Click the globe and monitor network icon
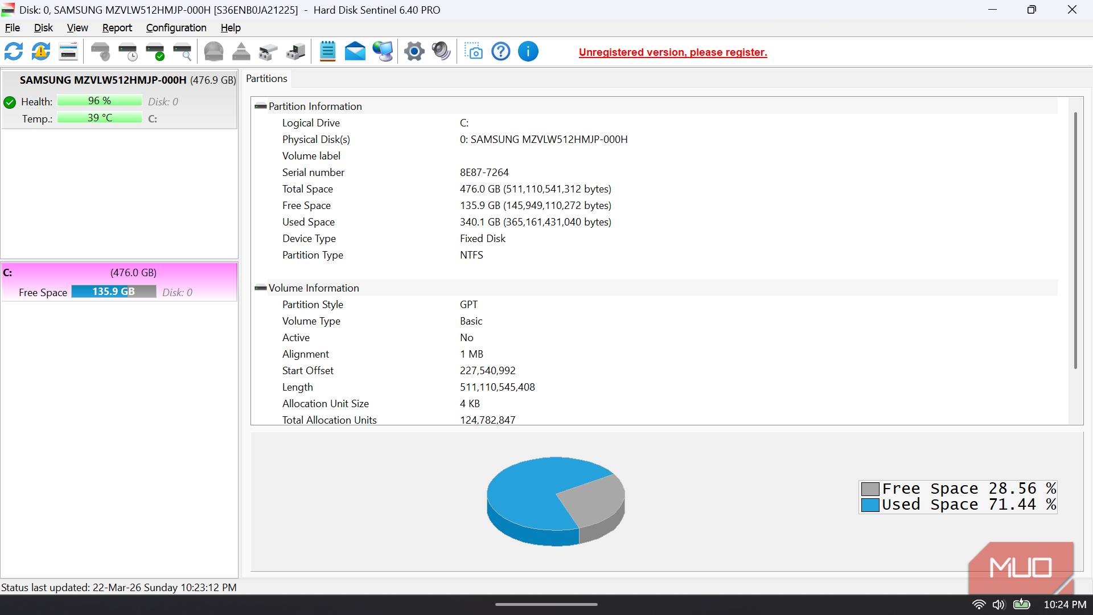This screenshot has width=1093, height=615. (383, 52)
